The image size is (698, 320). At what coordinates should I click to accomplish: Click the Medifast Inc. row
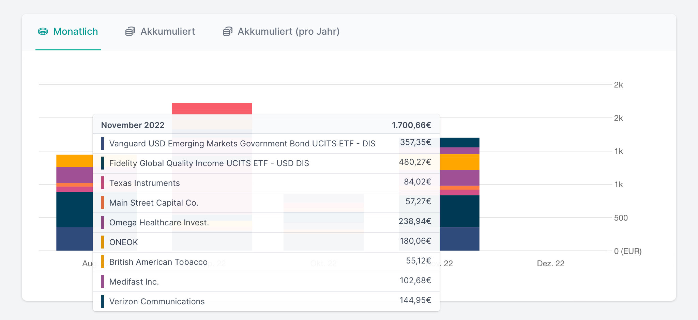[134, 282]
